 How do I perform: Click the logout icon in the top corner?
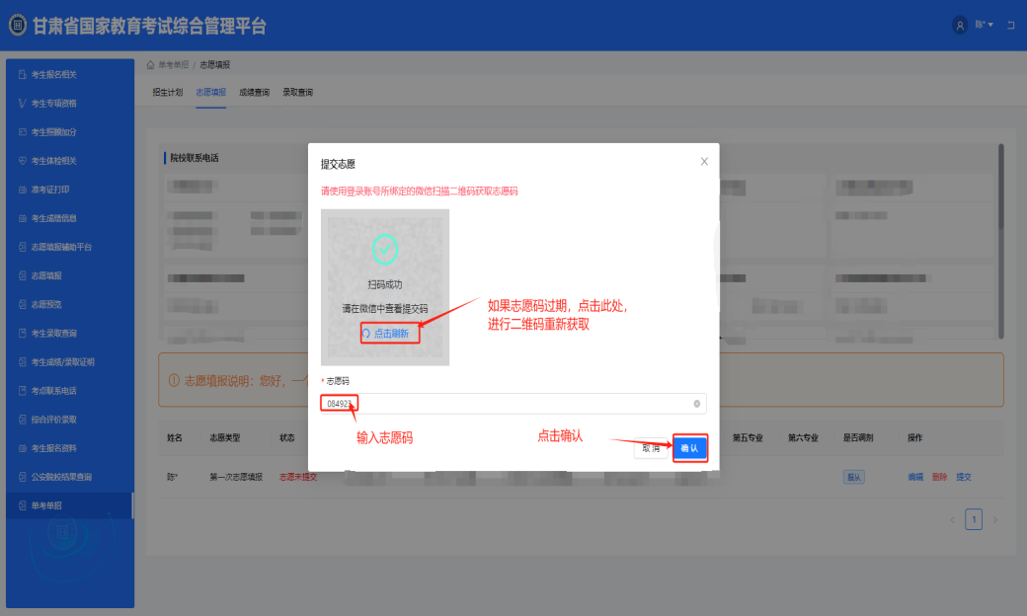pos(1013,25)
